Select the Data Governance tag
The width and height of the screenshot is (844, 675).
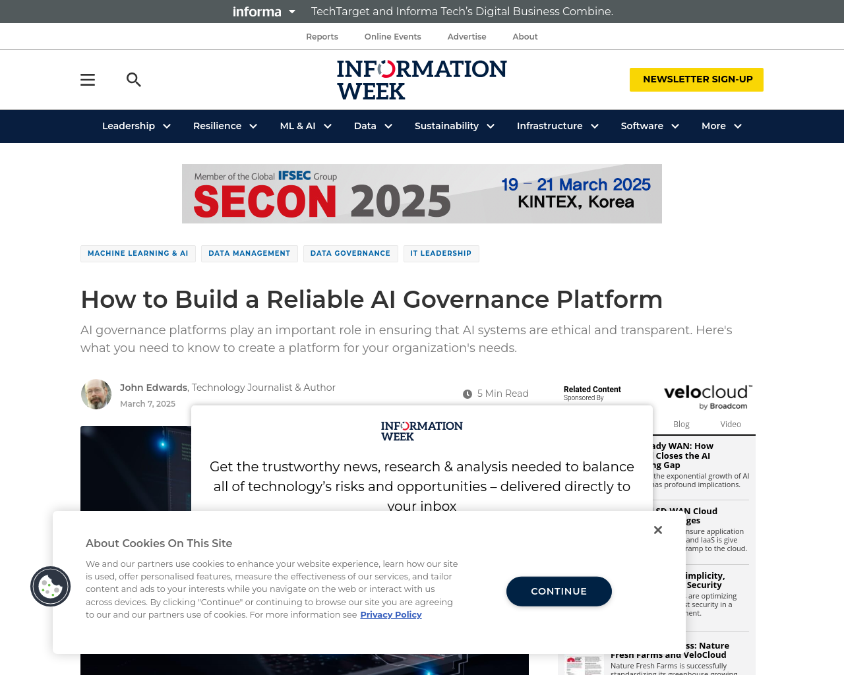[350, 254]
